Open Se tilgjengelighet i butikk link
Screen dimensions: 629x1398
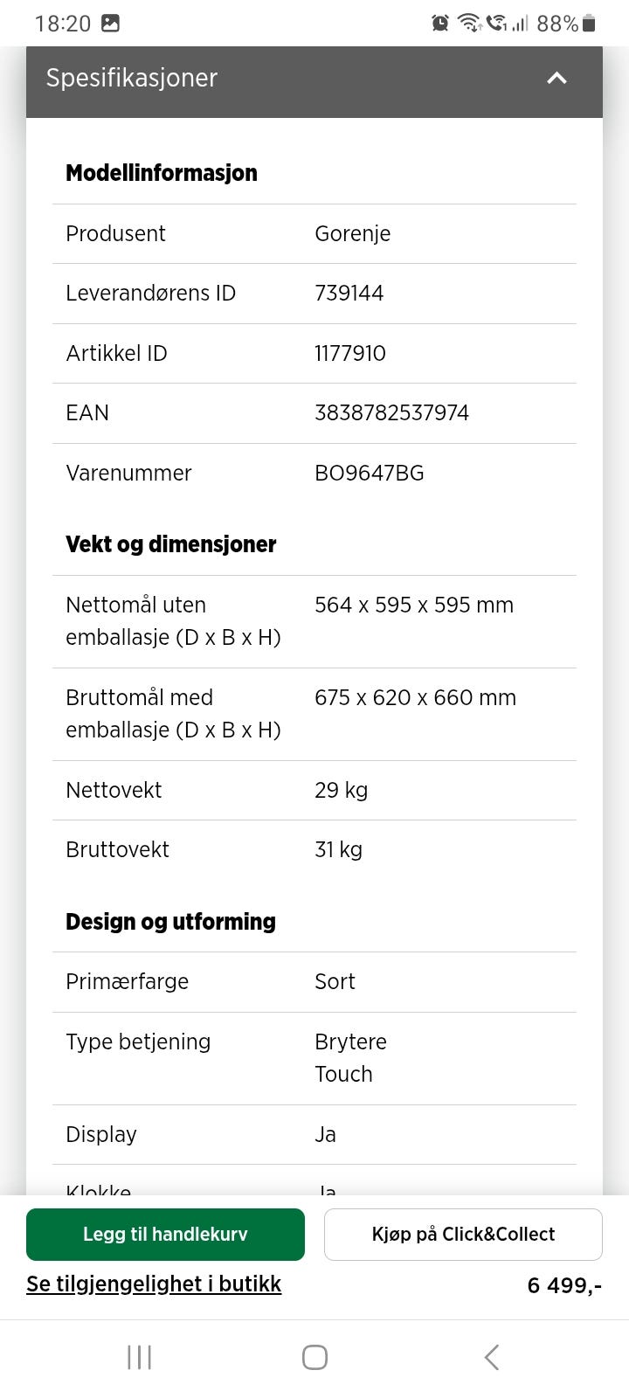coord(154,1284)
